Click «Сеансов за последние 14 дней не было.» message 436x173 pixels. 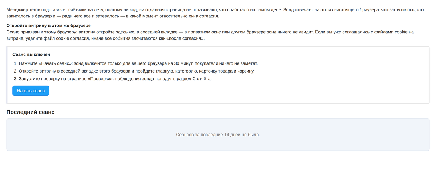point(218,135)
